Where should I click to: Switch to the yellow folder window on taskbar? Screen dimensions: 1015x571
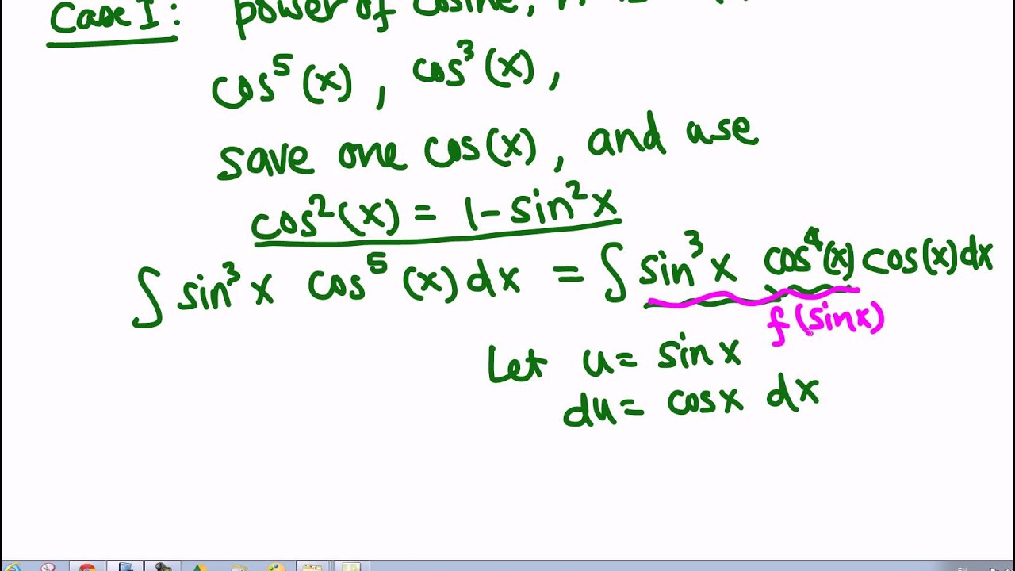[x=312, y=567]
